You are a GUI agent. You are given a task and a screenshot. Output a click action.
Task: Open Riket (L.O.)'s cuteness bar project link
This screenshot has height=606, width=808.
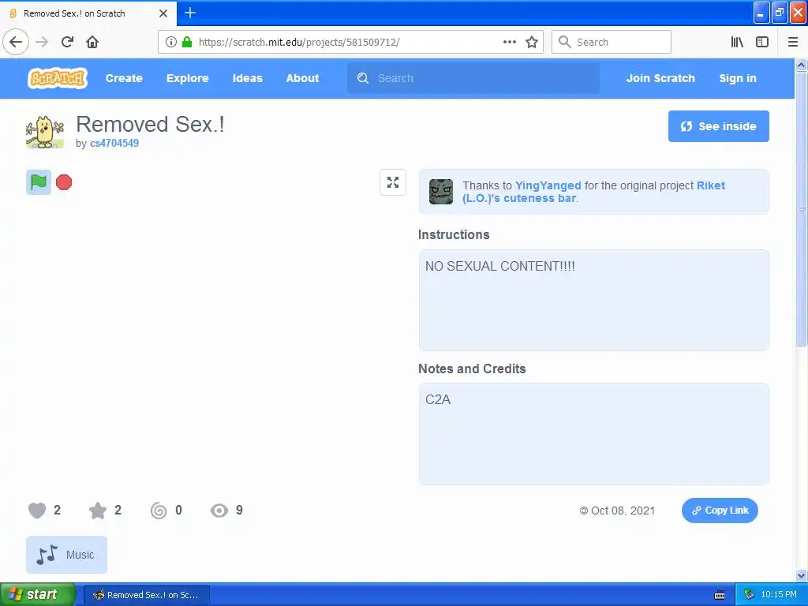pos(593,192)
